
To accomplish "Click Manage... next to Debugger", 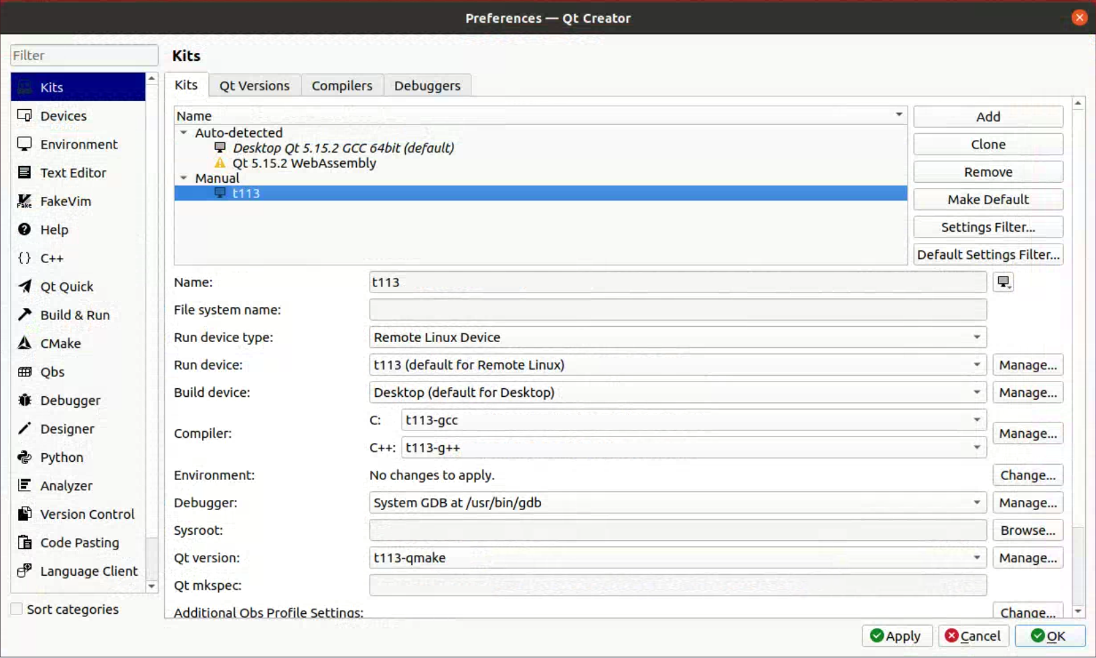I will point(1028,502).
